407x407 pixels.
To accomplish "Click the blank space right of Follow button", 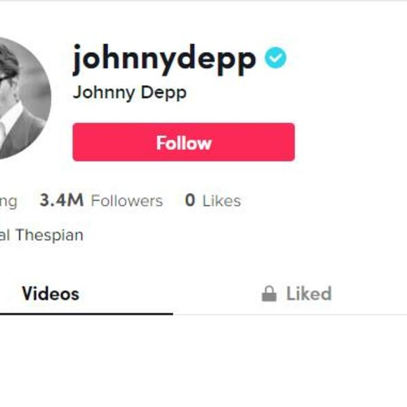I will click(351, 142).
